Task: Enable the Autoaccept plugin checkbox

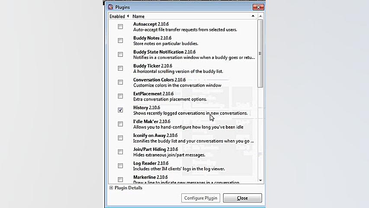Action: 120,26
